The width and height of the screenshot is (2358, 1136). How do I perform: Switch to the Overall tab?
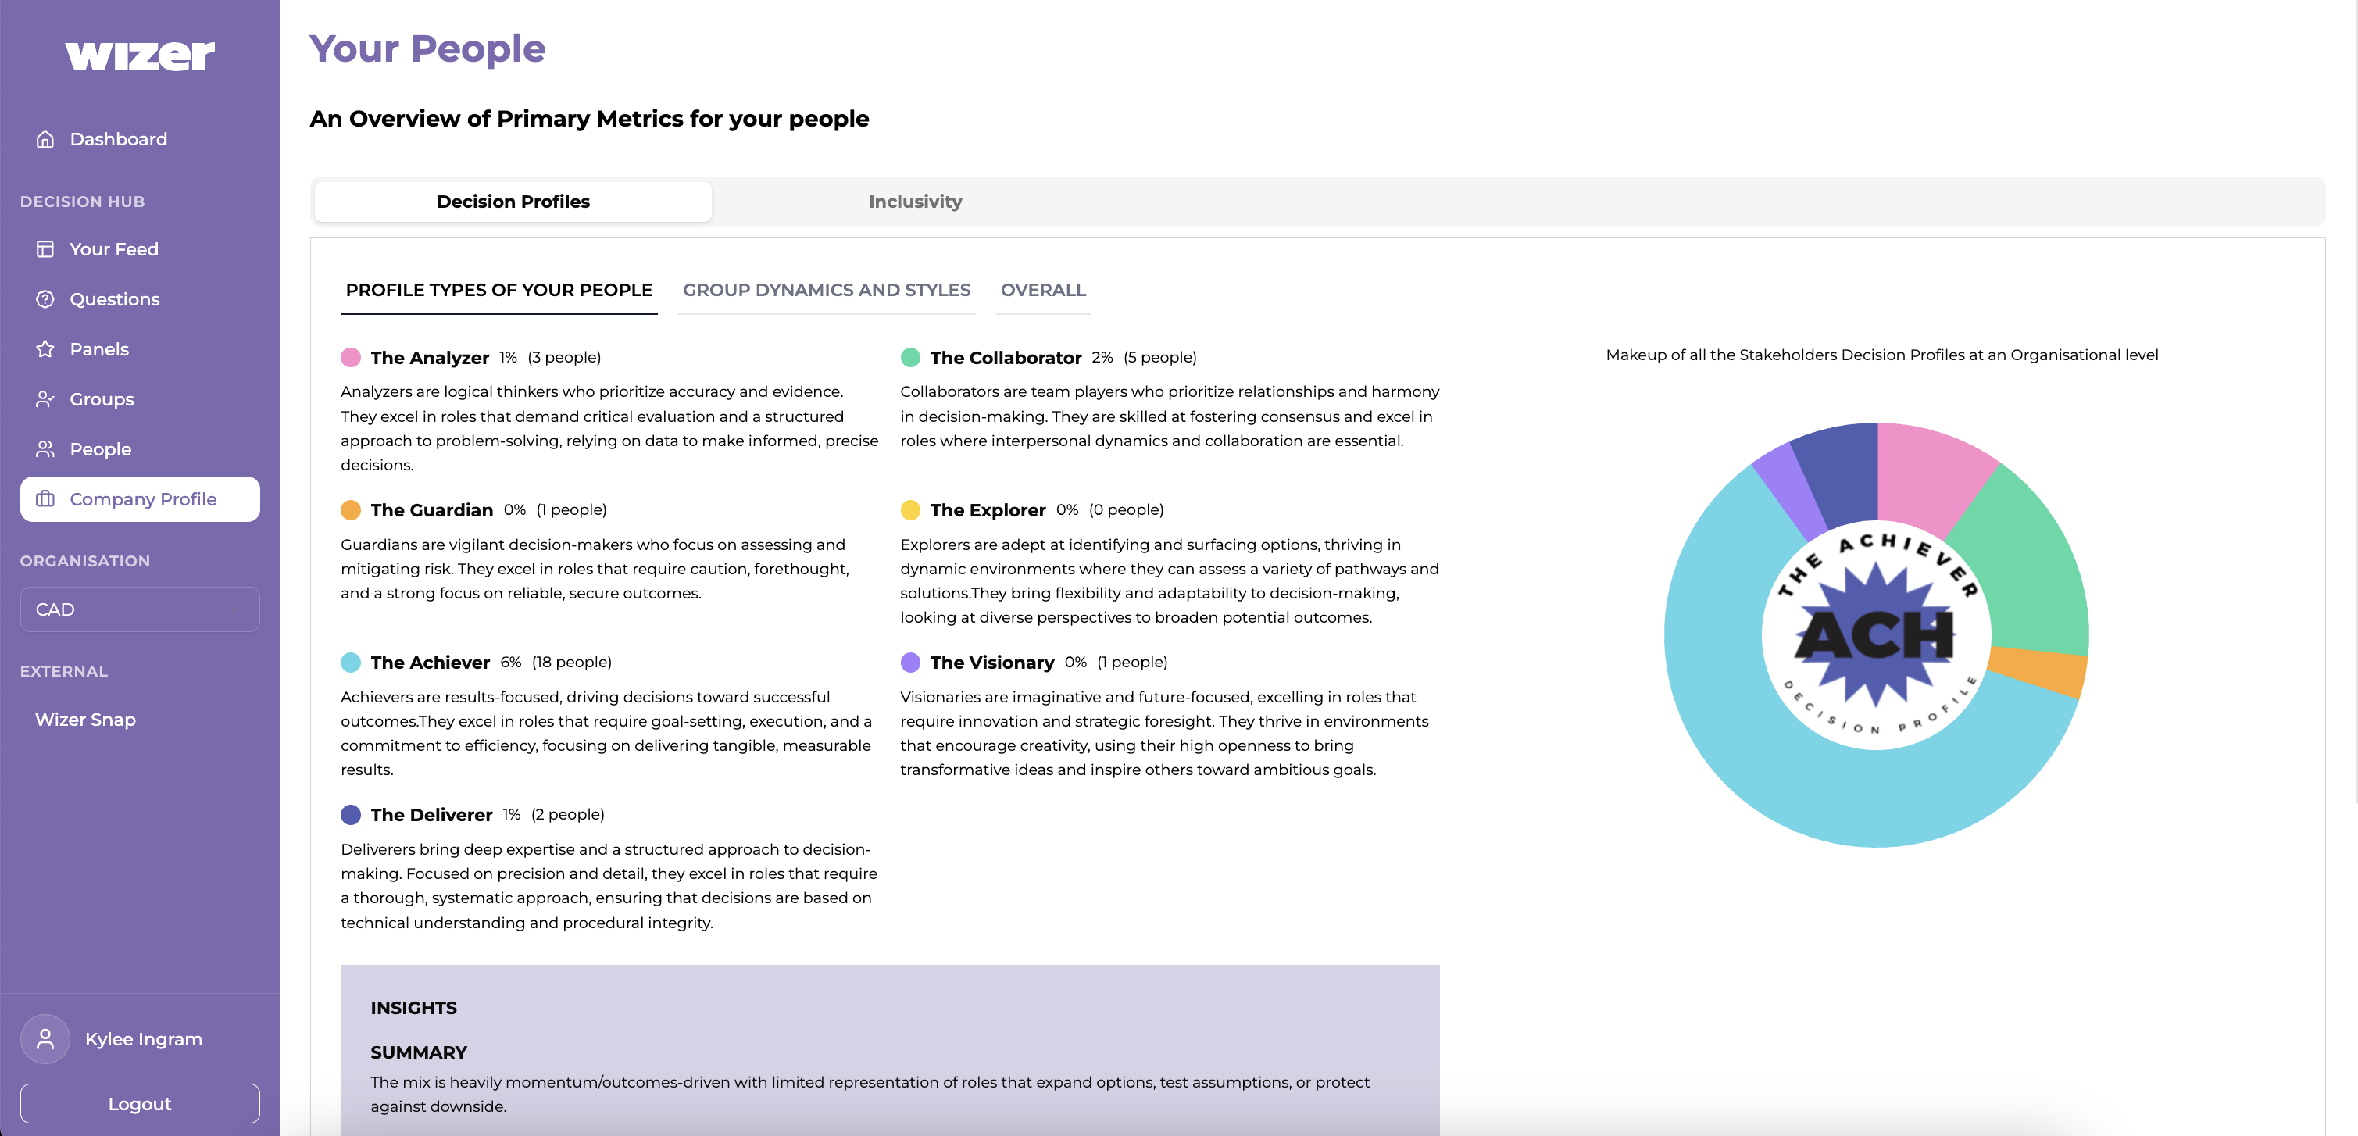pos(1042,290)
